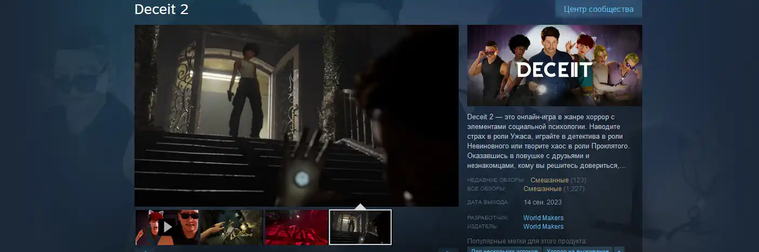Open World Makers developer page
This screenshot has width=759, height=252.
pos(543,218)
